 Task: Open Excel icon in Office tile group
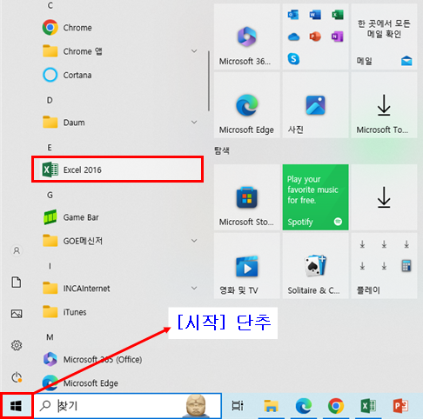click(338, 14)
